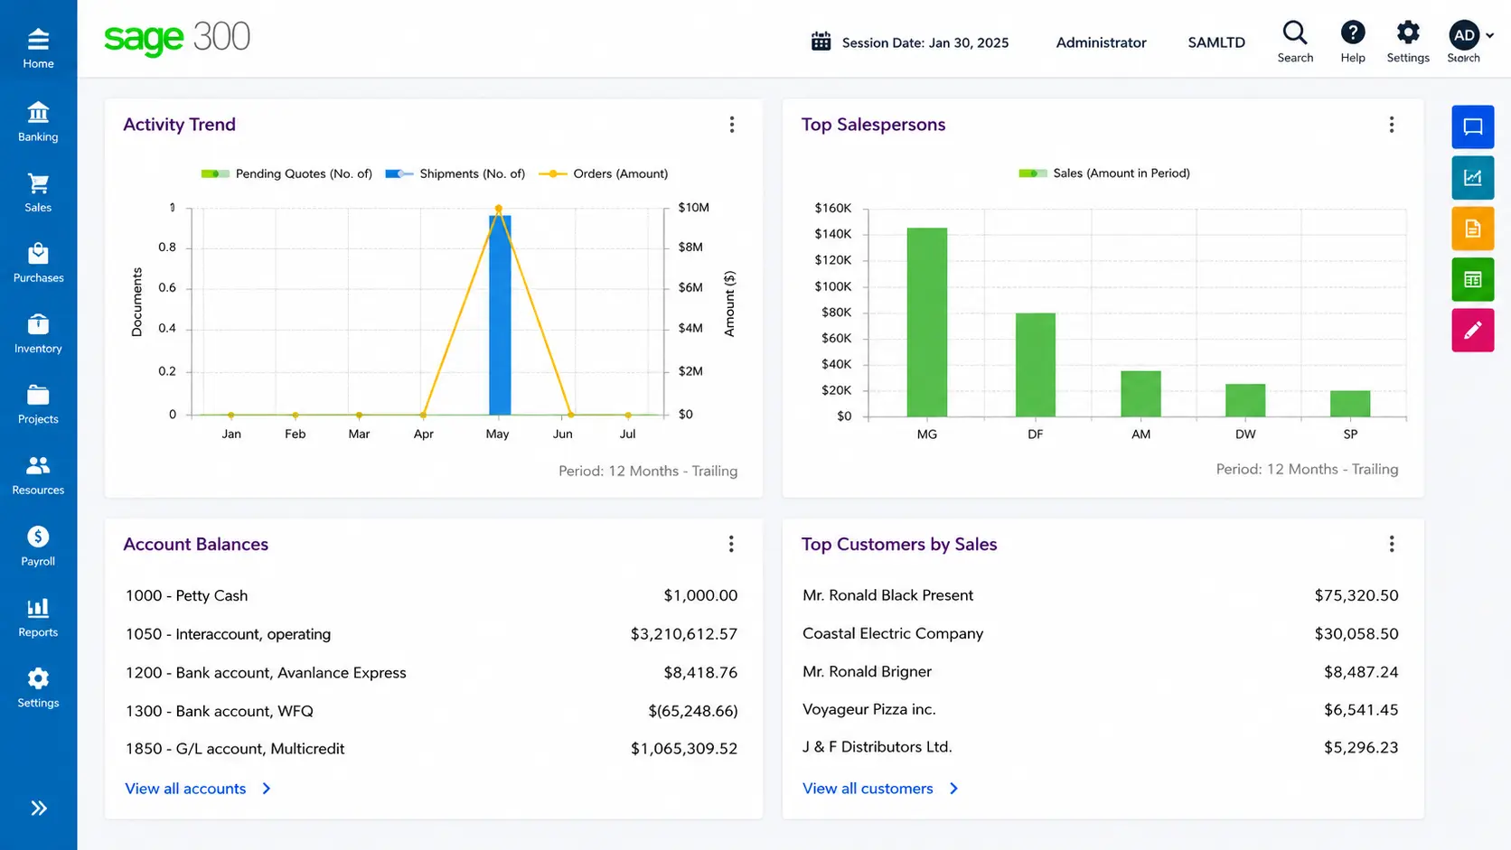
Task: Toggle Sales (Amount in Period) legend
Action: tap(1104, 173)
